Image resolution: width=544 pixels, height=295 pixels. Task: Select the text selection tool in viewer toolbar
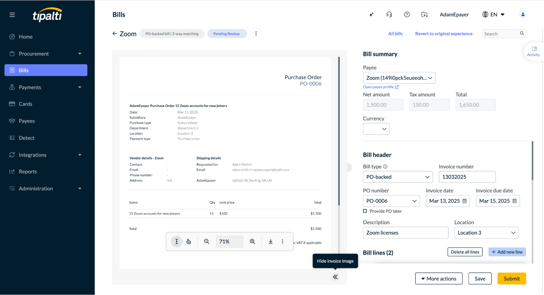coord(177,241)
